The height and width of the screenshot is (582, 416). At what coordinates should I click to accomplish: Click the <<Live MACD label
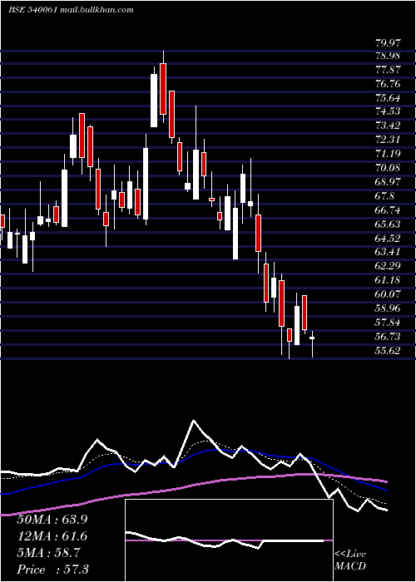click(x=350, y=560)
